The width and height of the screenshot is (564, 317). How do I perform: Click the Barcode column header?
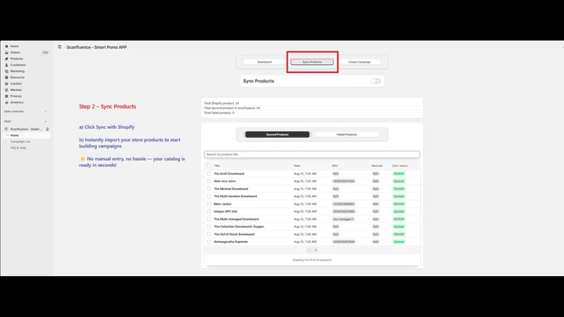tap(377, 166)
